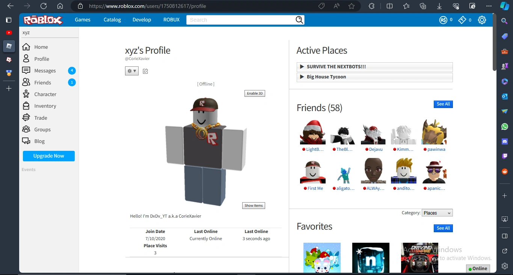Click the search magnifier in the navbar
This screenshot has height=275, width=513.
299,20
